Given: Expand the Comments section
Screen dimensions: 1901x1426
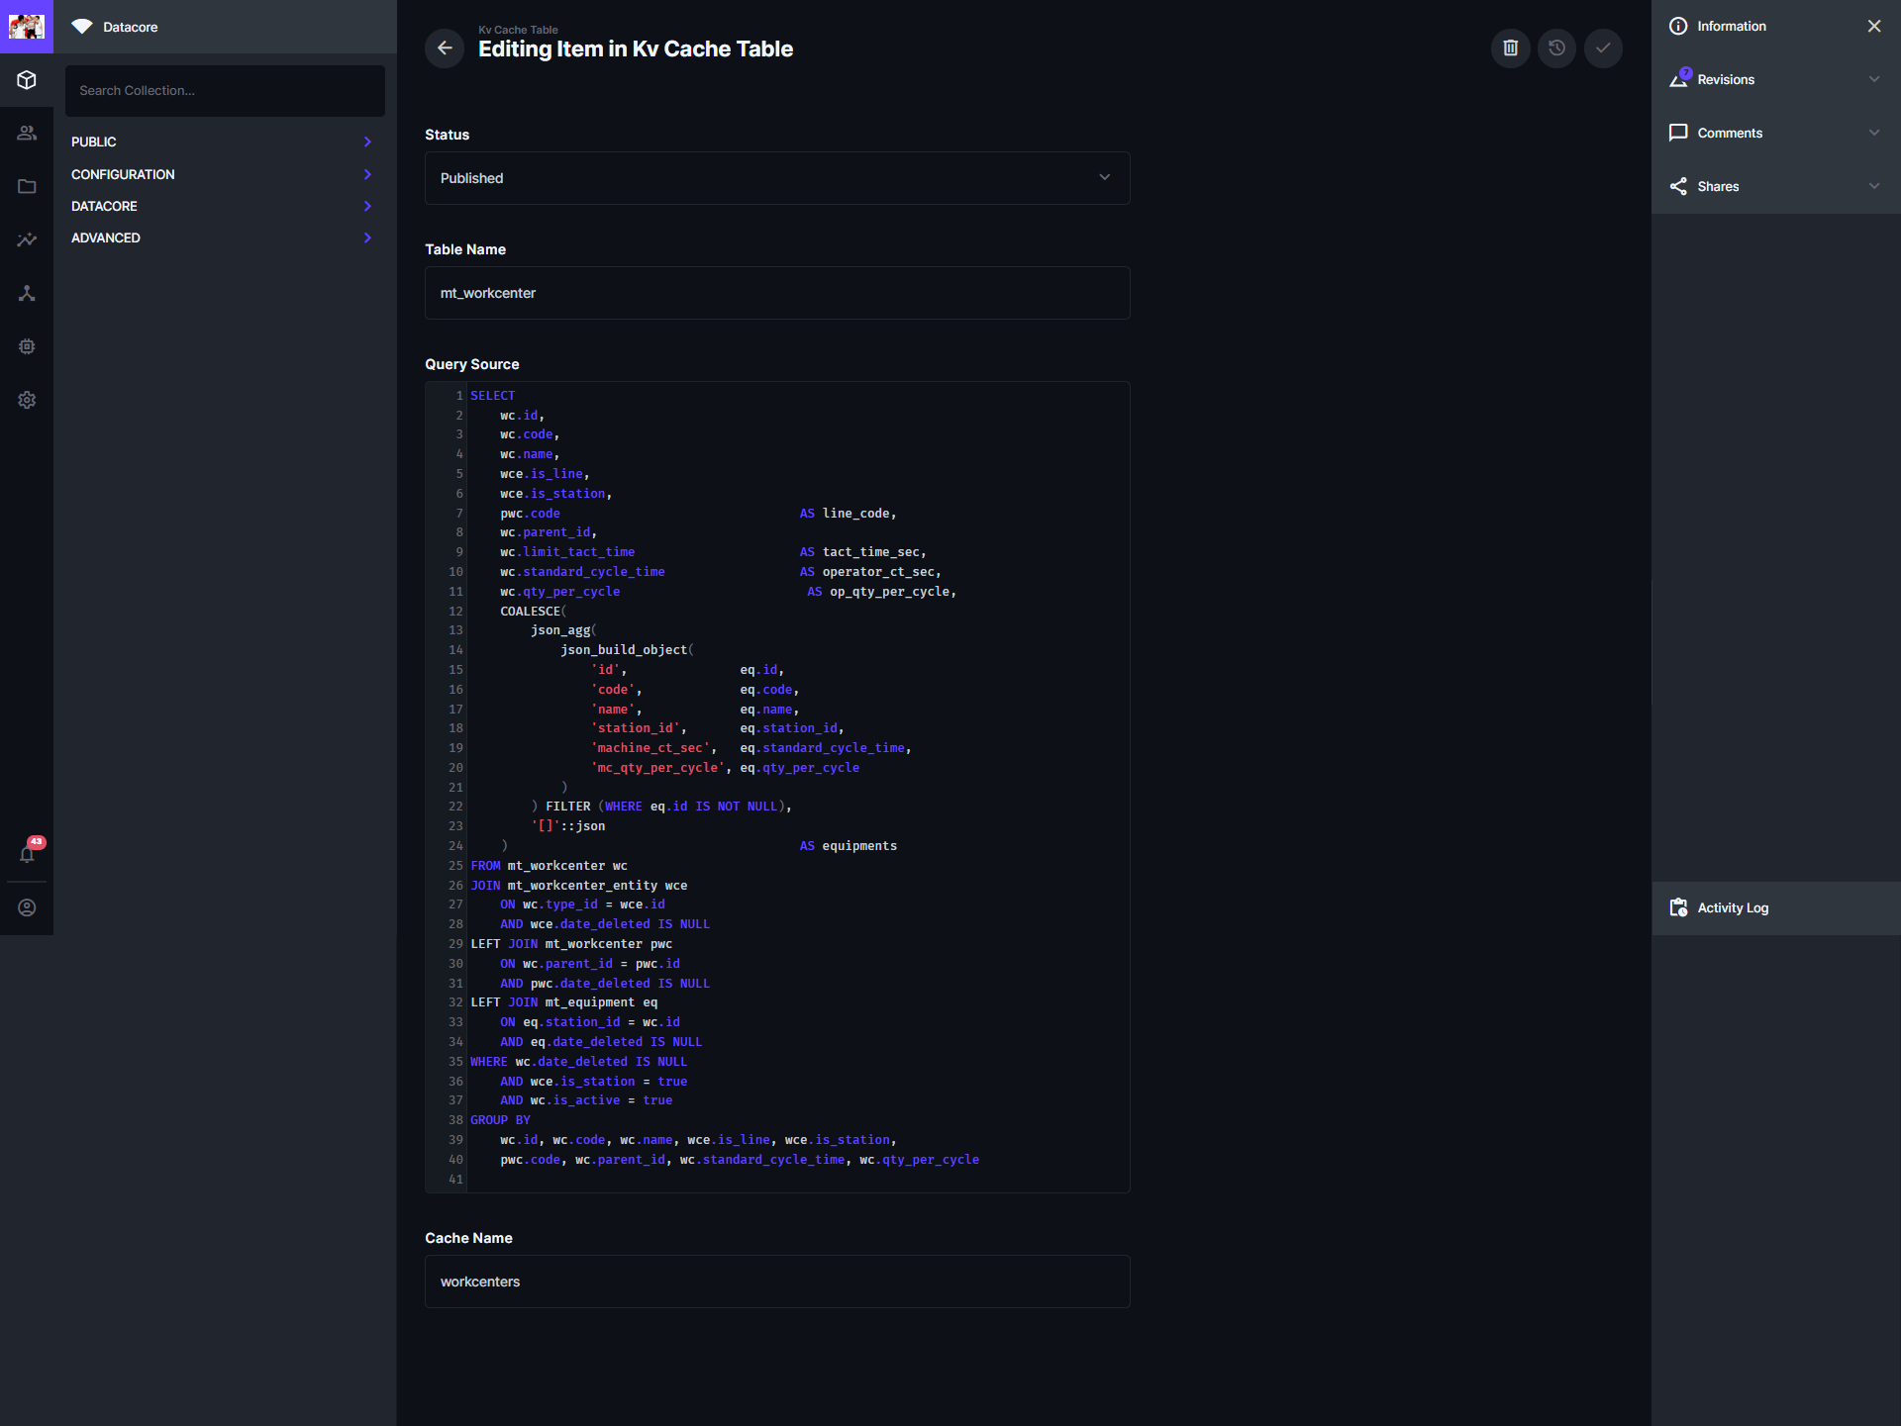Looking at the screenshot, I should 1775,134.
